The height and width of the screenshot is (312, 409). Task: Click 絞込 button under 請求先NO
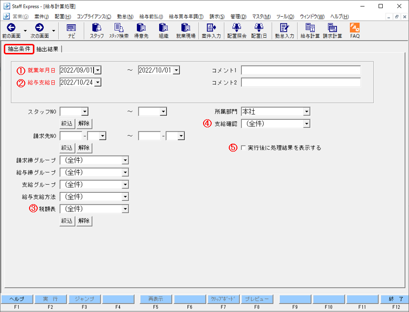[x=67, y=148]
